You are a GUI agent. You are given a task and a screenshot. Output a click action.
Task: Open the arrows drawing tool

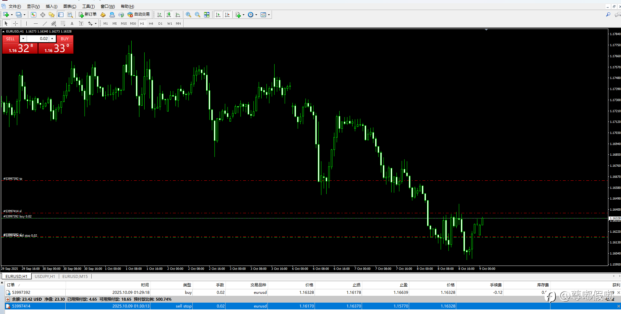coord(90,23)
